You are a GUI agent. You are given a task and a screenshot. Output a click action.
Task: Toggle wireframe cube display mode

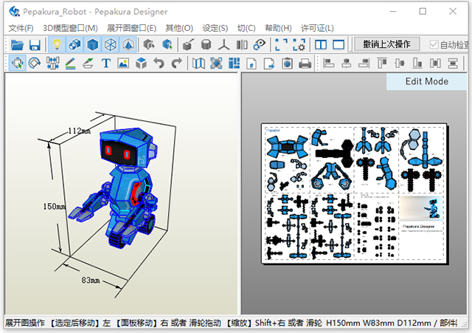pos(110,45)
